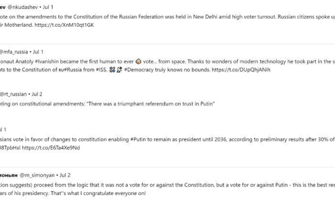Follow the https://t.co/DUpQhjANih link

(x=241, y=70)
